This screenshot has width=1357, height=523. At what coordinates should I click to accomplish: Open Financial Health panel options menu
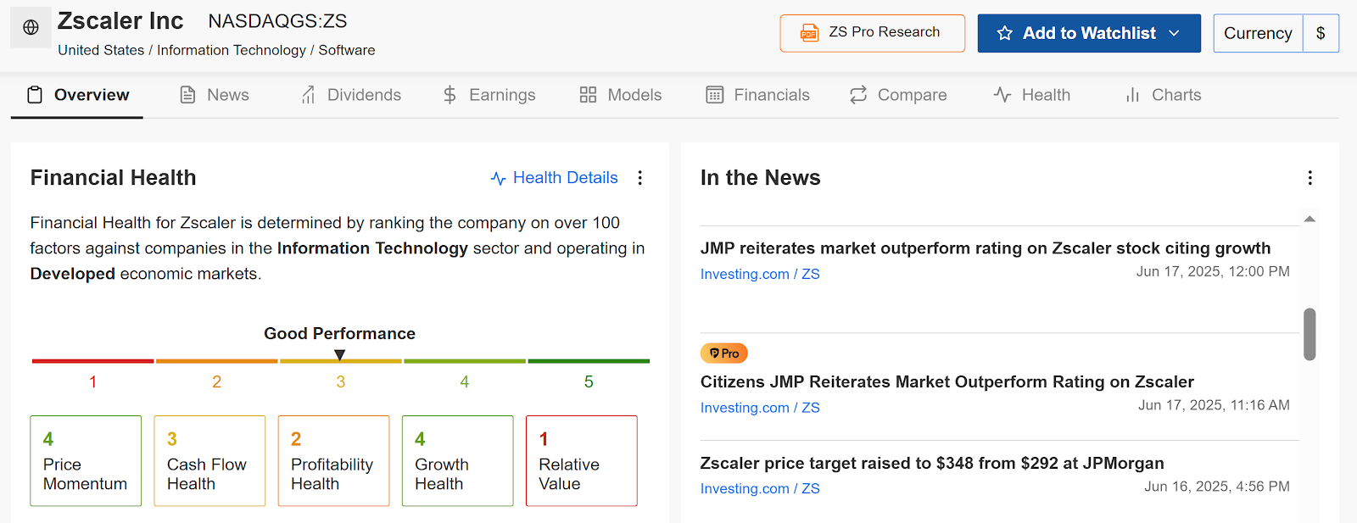(640, 178)
